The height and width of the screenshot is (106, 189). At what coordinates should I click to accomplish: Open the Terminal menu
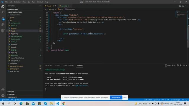(40, 2)
